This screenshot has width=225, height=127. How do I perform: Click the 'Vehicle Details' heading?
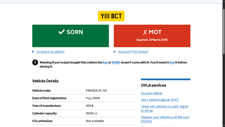[x=45, y=81]
